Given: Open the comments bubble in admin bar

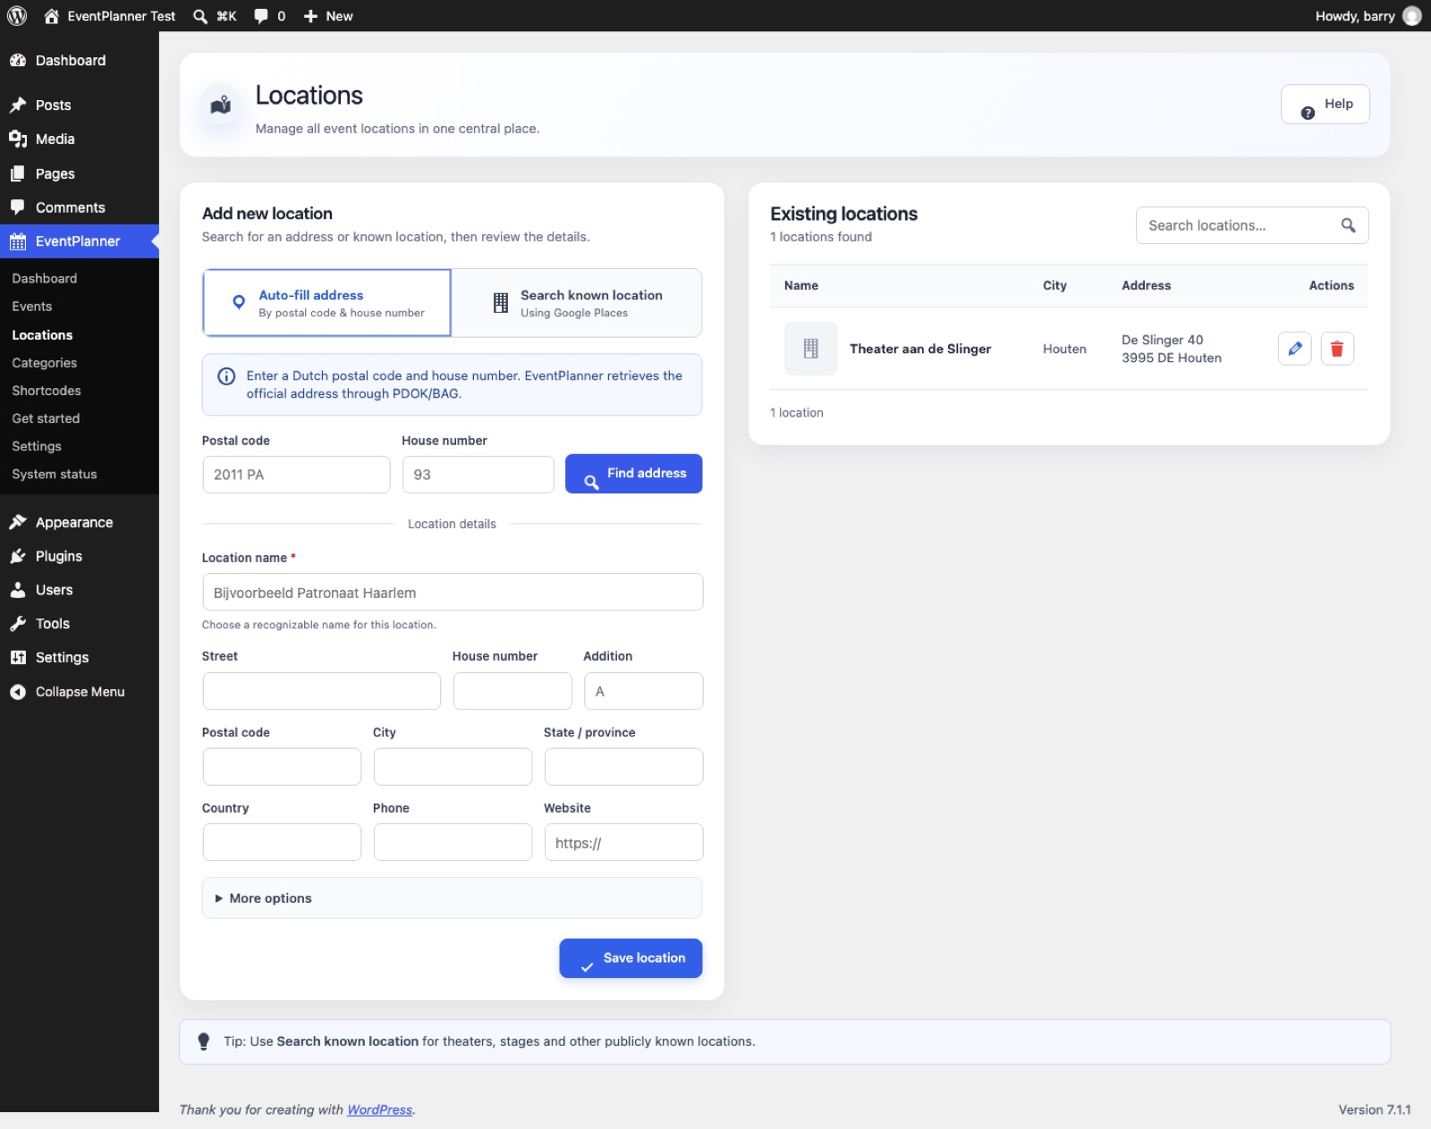Looking at the screenshot, I should 269,16.
